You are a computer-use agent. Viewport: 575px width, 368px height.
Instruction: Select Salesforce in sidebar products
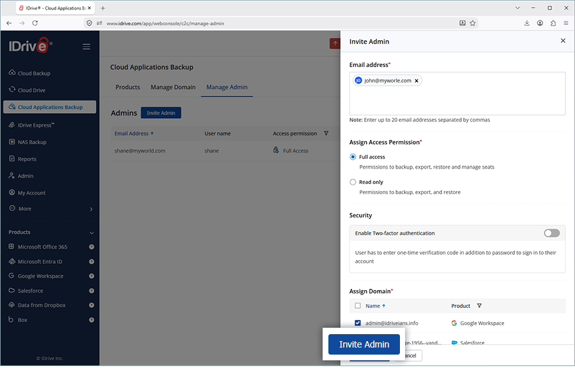26,290
